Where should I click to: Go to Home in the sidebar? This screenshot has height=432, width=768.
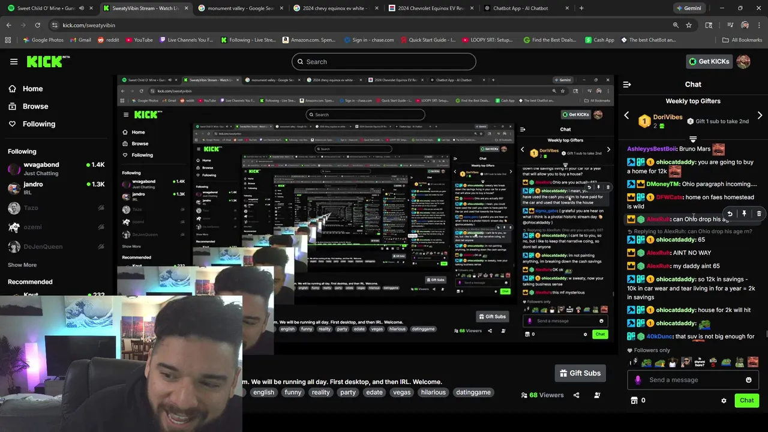[x=32, y=89]
